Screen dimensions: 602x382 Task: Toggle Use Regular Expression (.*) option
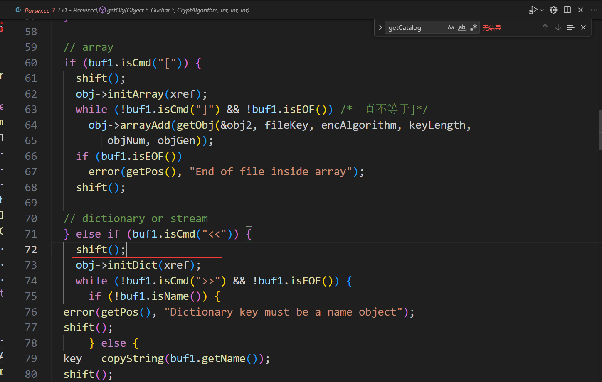(474, 28)
